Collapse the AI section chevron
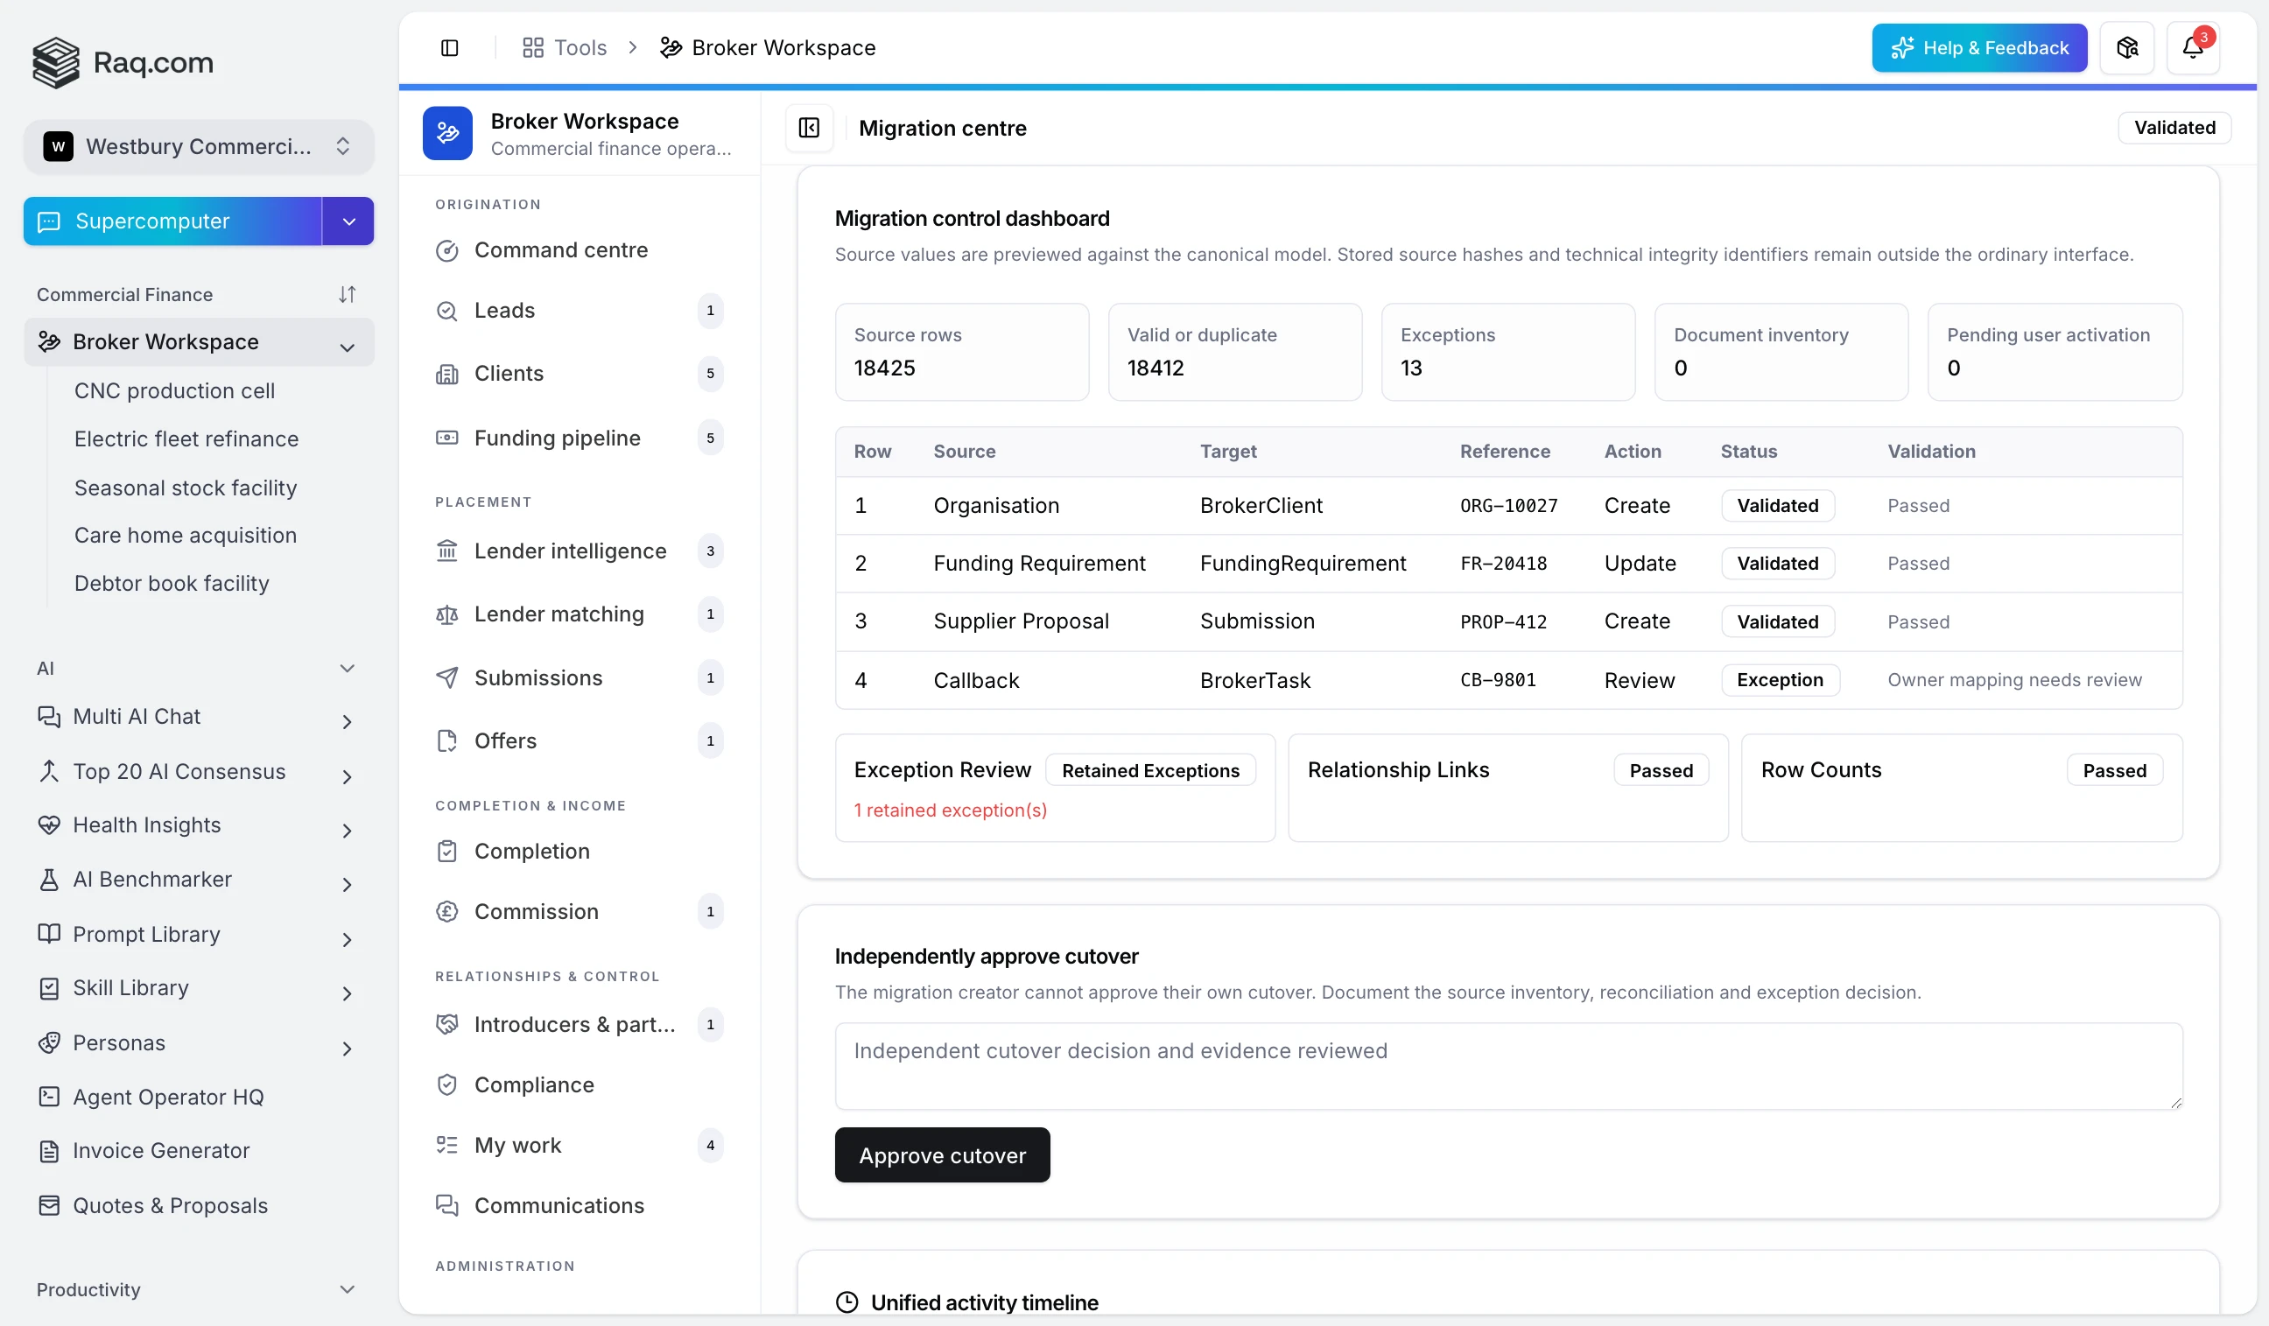The image size is (2269, 1326). (x=347, y=668)
